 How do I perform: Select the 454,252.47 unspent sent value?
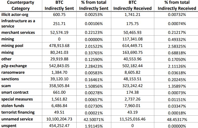[59, 125]
